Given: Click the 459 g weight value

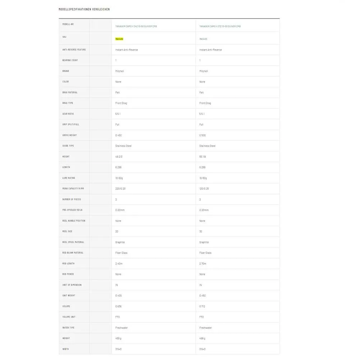Looking at the screenshot, I should tap(118, 338).
